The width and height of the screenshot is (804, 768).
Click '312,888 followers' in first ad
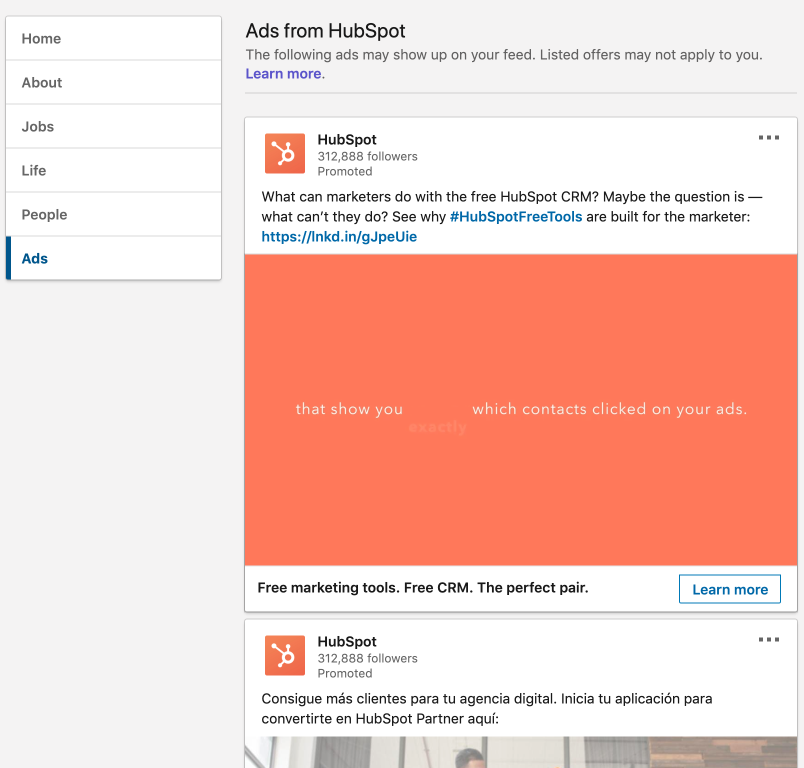(x=367, y=156)
